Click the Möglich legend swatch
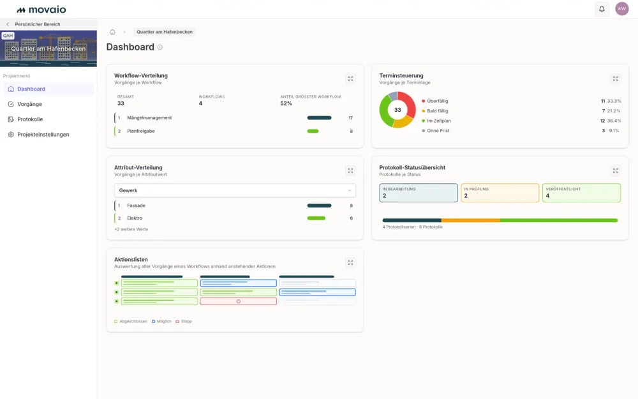Viewport: 638px width, 399px height. (153, 322)
